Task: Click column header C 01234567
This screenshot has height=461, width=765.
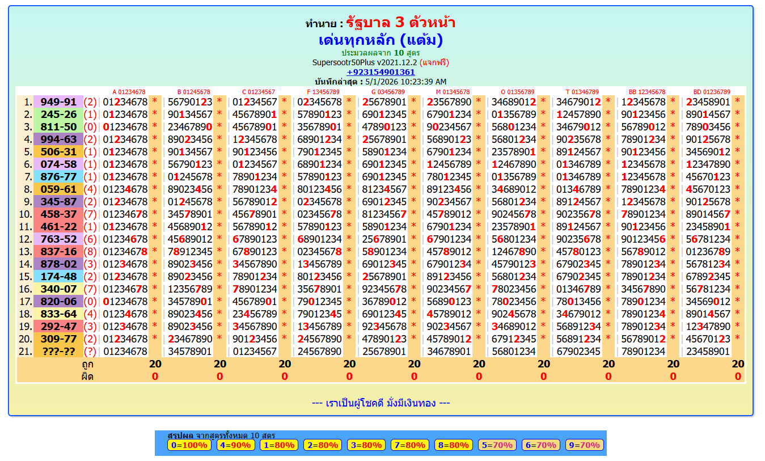Action: (x=259, y=92)
